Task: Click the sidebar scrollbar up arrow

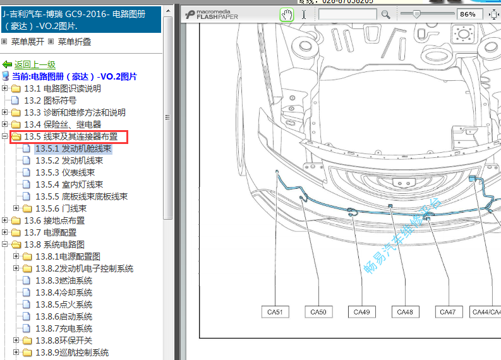Action: (x=168, y=11)
